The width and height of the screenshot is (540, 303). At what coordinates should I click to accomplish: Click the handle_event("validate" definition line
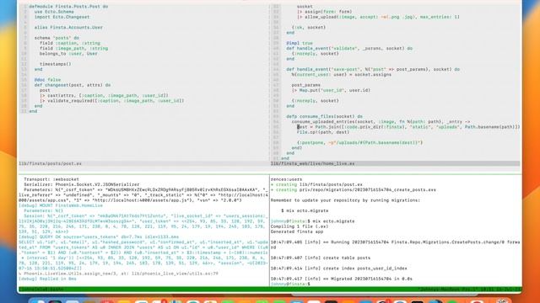(x=349, y=49)
